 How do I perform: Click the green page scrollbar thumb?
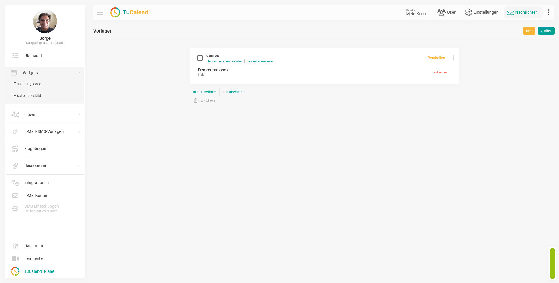click(x=552, y=263)
